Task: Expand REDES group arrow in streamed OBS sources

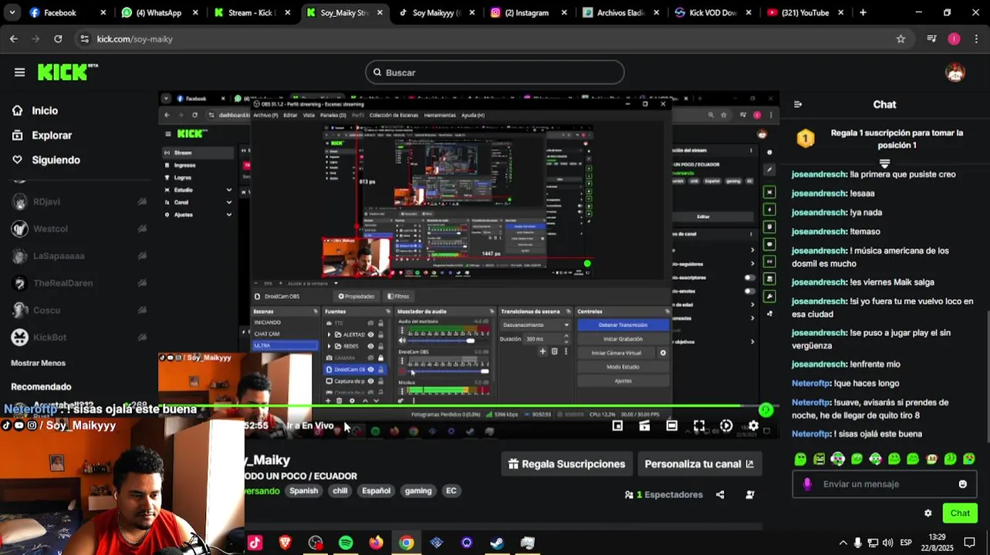Action: point(329,346)
